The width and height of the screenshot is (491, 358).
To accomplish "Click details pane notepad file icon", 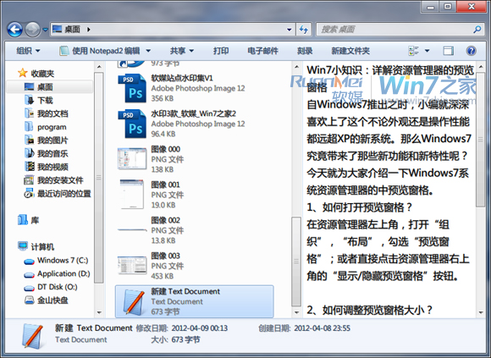I will point(32,336).
